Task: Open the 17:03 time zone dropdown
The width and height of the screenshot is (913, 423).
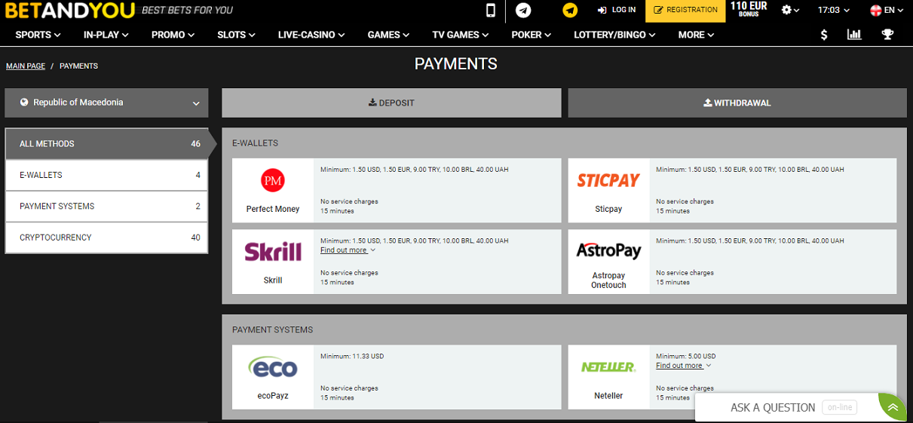Action: [834, 11]
